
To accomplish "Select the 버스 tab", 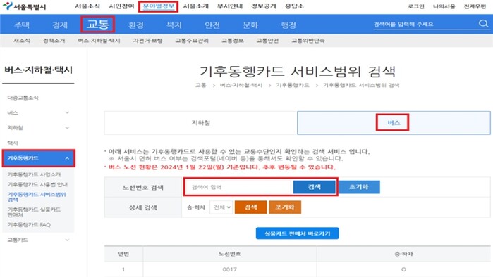I will point(394,123).
